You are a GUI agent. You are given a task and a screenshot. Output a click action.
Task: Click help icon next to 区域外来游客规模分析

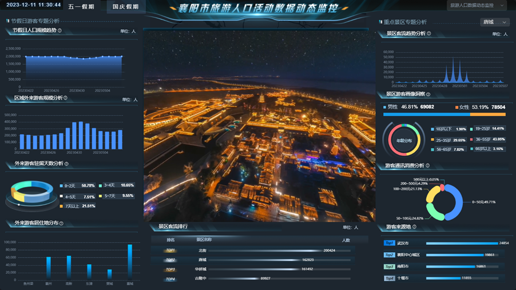click(x=66, y=98)
